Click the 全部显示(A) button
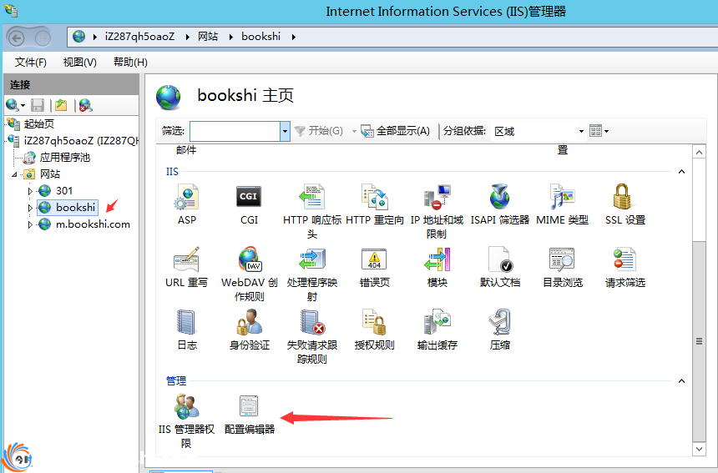Image resolution: width=718 pixels, height=473 pixels. tap(395, 131)
